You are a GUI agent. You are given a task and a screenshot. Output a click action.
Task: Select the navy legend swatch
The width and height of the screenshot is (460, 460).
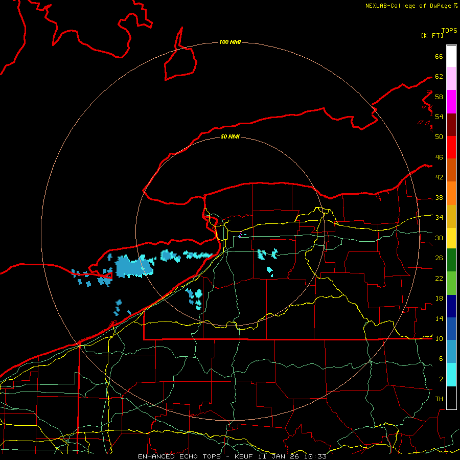[x=451, y=306]
